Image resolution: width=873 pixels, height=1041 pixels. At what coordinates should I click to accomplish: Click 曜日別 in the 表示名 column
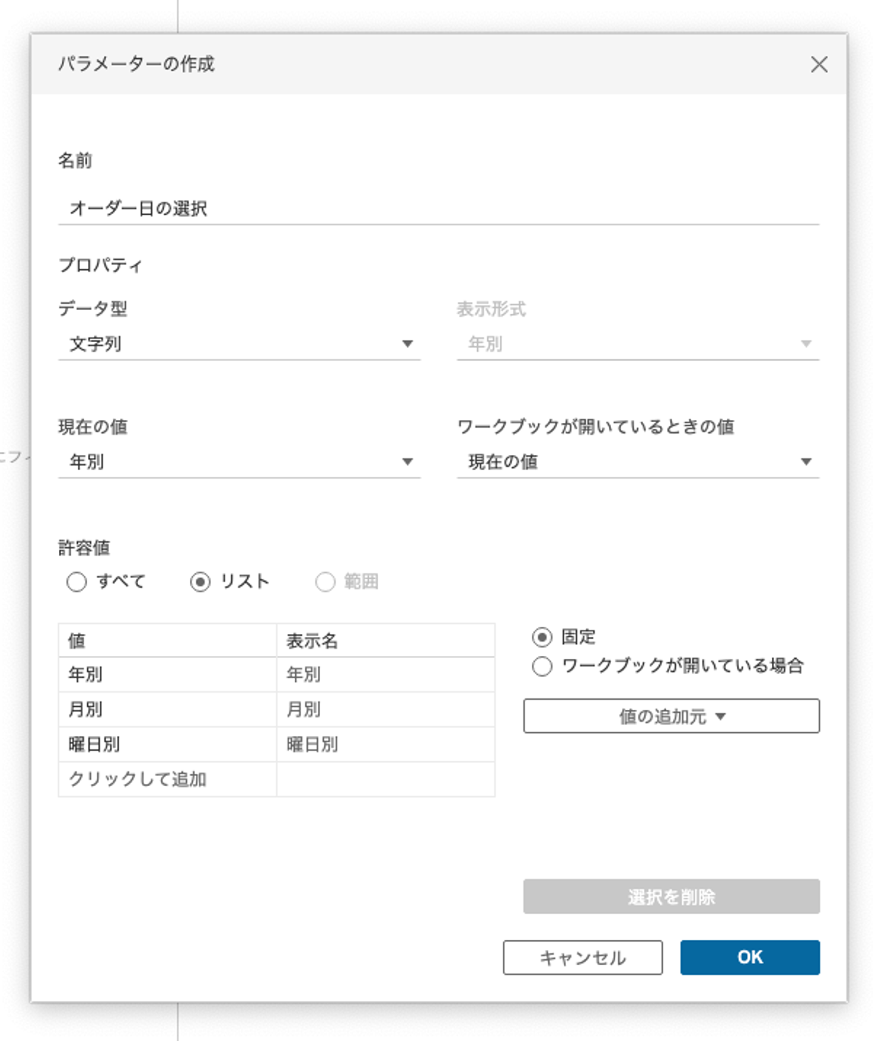click(386, 744)
